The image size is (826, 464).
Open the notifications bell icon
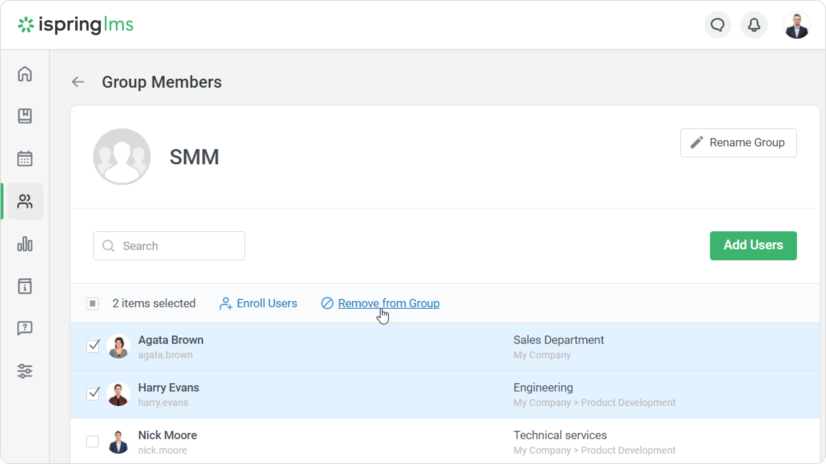754,25
